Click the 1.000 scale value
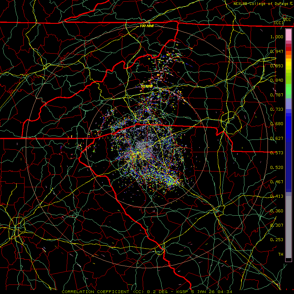Image resolution: width=294 pixels, height=294 pixels. 277,37
